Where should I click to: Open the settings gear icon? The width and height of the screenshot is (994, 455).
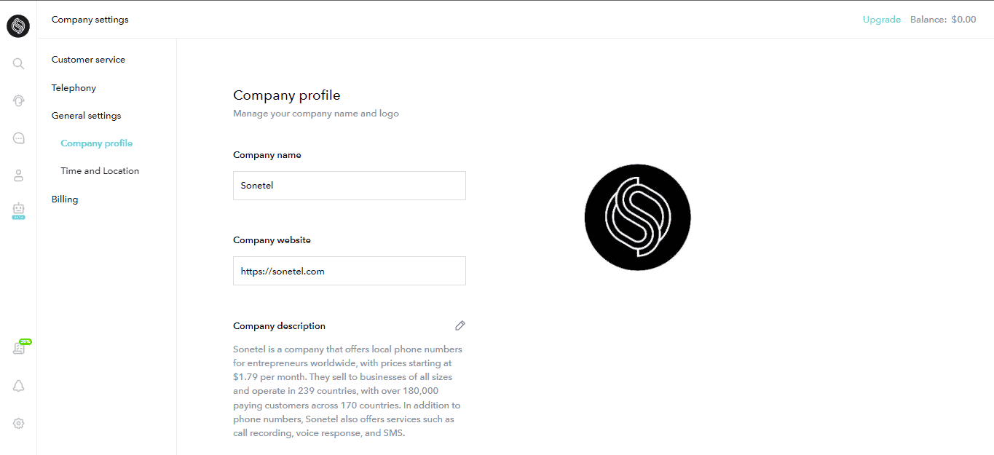[x=19, y=423]
